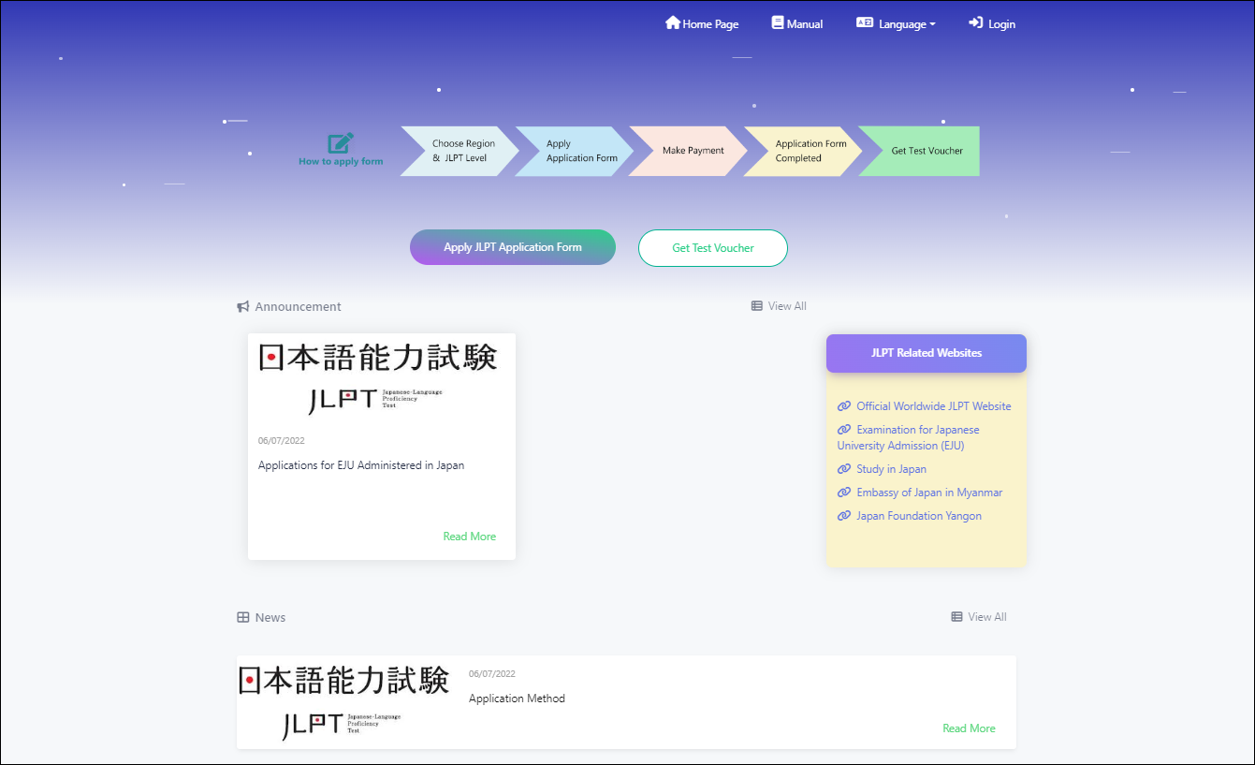Click the Login arrow icon

click(x=976, y=22)
